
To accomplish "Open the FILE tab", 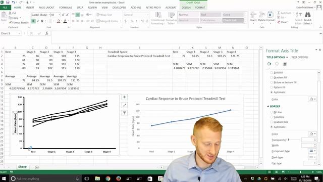I will [x=5, y=8].
